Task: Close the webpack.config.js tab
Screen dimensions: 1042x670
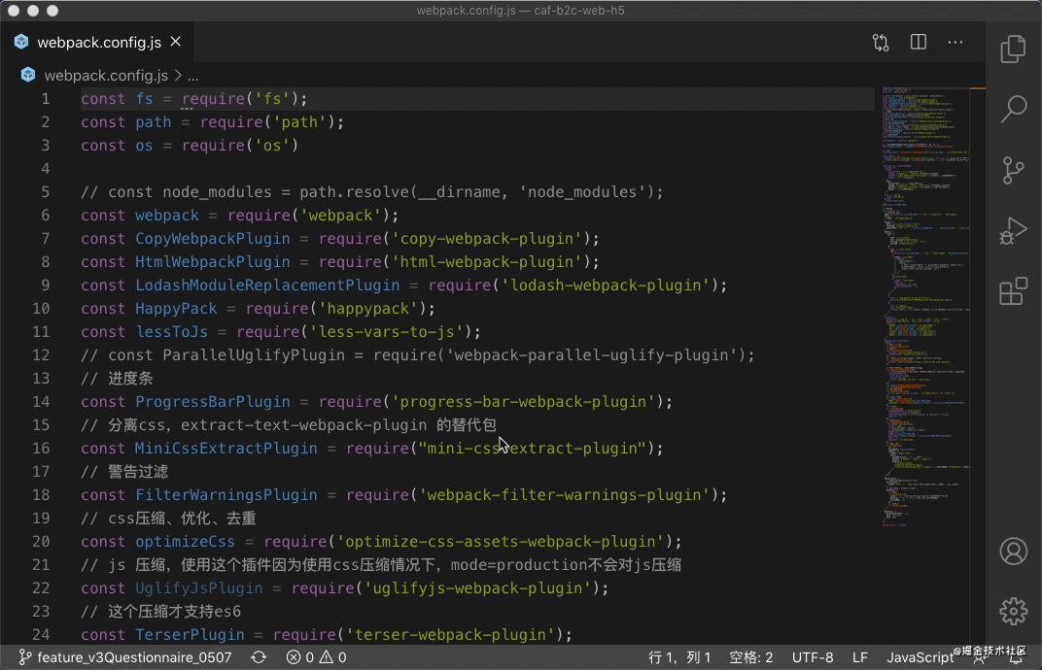Action: point(176,43)
